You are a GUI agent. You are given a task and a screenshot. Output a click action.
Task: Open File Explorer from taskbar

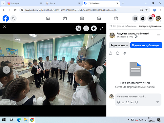point(26,120)
